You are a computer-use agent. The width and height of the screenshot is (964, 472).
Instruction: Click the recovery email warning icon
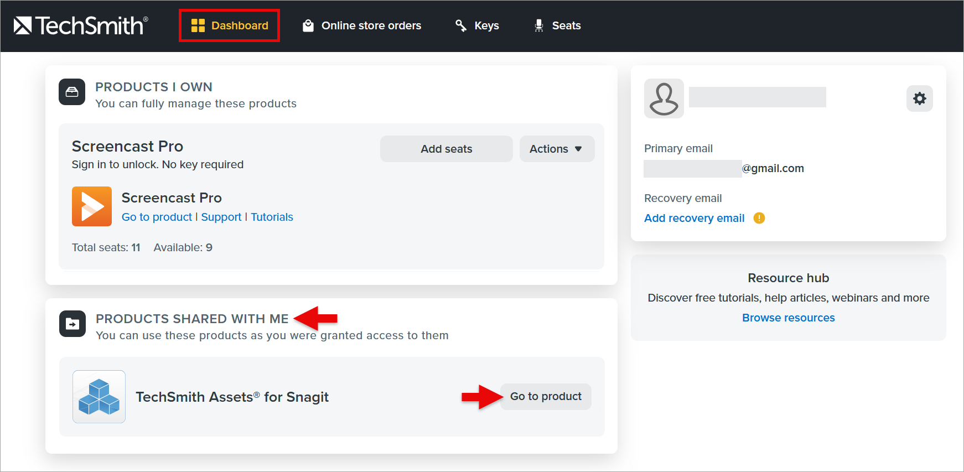[x=759, y=218]
